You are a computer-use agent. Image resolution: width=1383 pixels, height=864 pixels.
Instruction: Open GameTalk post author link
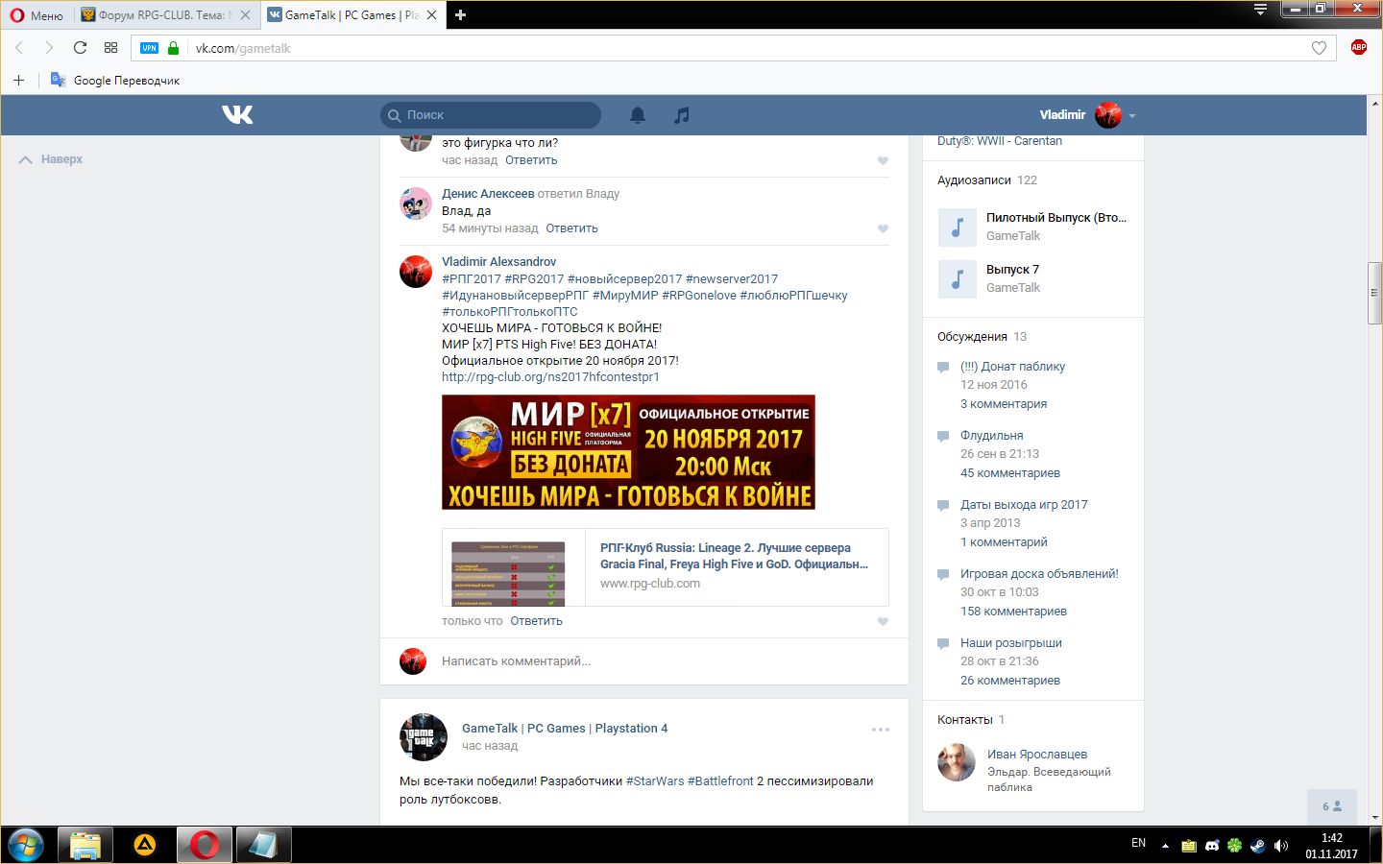click(x=565, y=728)
